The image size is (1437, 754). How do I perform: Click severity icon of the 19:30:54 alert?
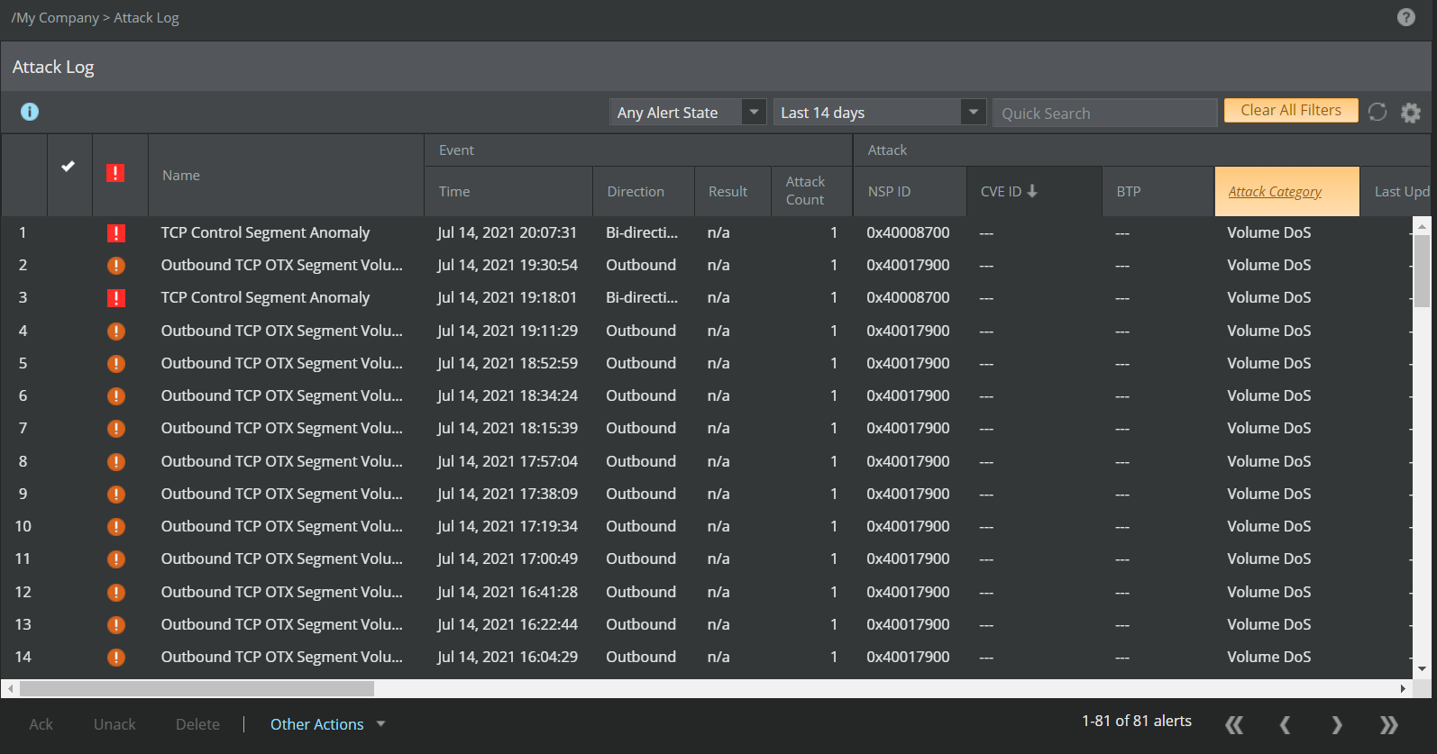click(x=115, y=266)
